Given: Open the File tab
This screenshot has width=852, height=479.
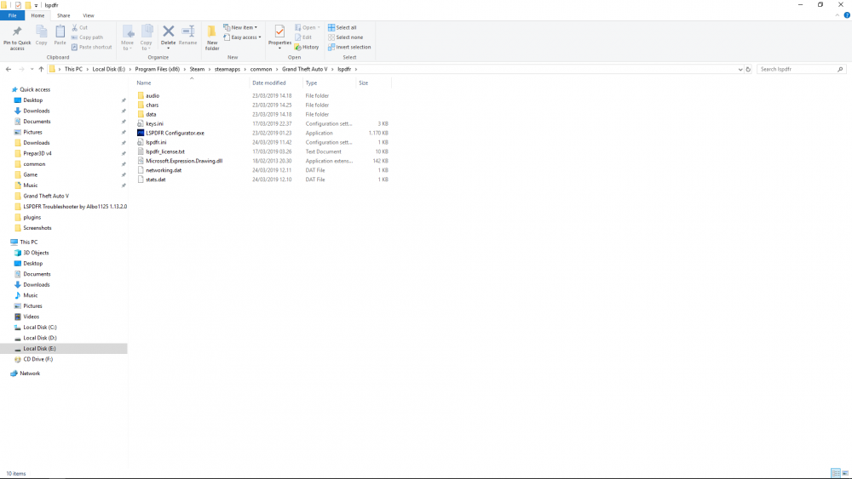Looking at the screenshot, I should click(x=12, y=15).
